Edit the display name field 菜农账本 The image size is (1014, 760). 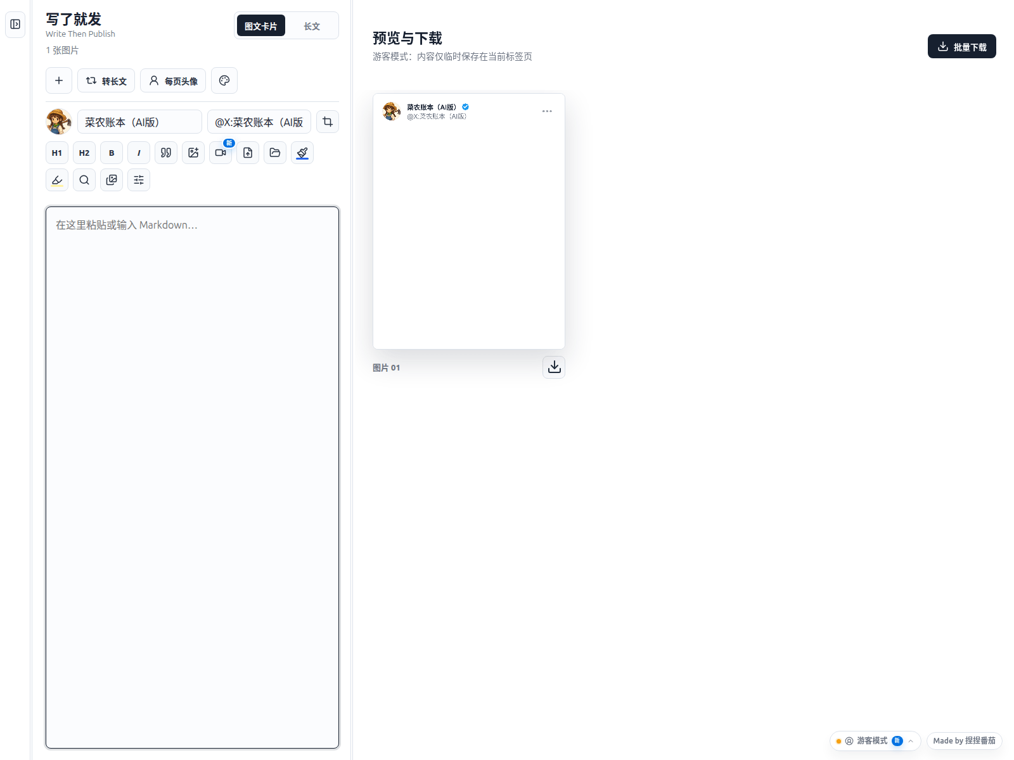[x=139, y=122]
